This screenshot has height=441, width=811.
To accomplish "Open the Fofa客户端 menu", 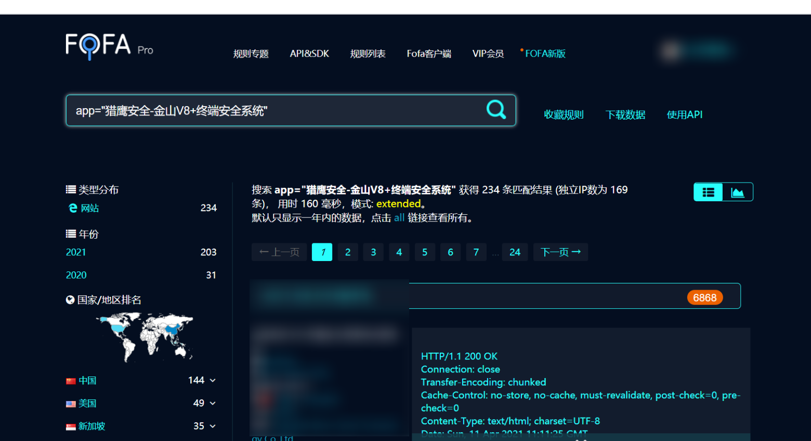I will pos(429,54).
